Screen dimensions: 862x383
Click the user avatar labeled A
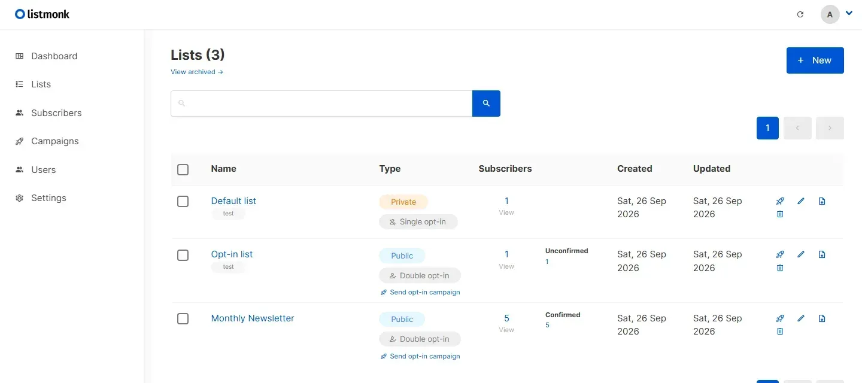tap(830, 14)
